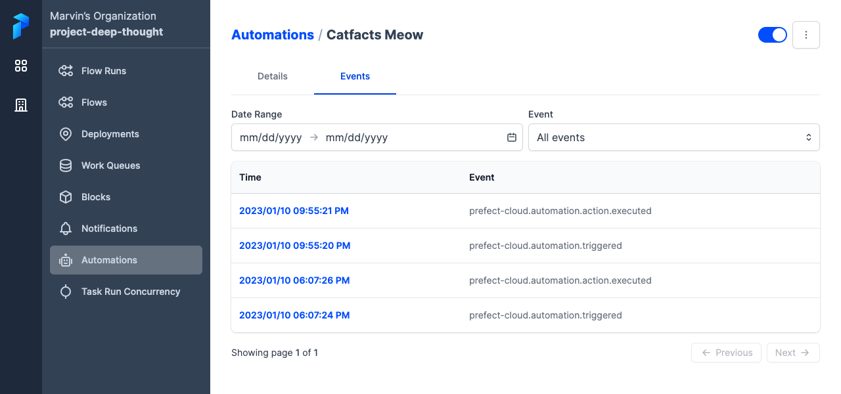Open event at 2023/01/10 09:55:20 PM
This screenshot has height=394, width=841.
[x=294, y=246]
